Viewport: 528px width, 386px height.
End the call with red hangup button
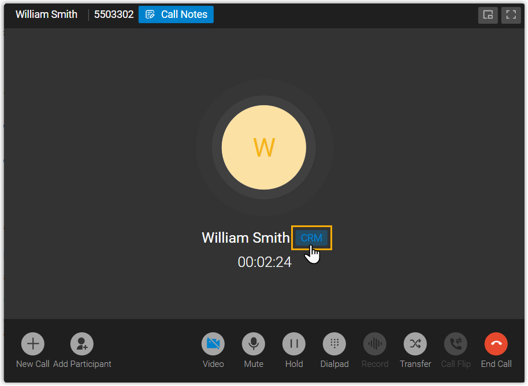click(x=496, y=344)
